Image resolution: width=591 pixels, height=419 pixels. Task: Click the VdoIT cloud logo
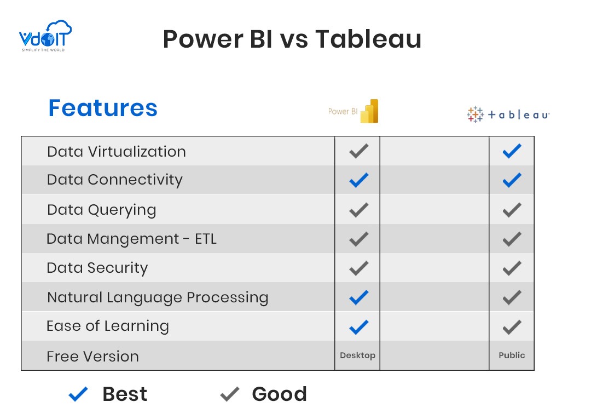(45, 36)
